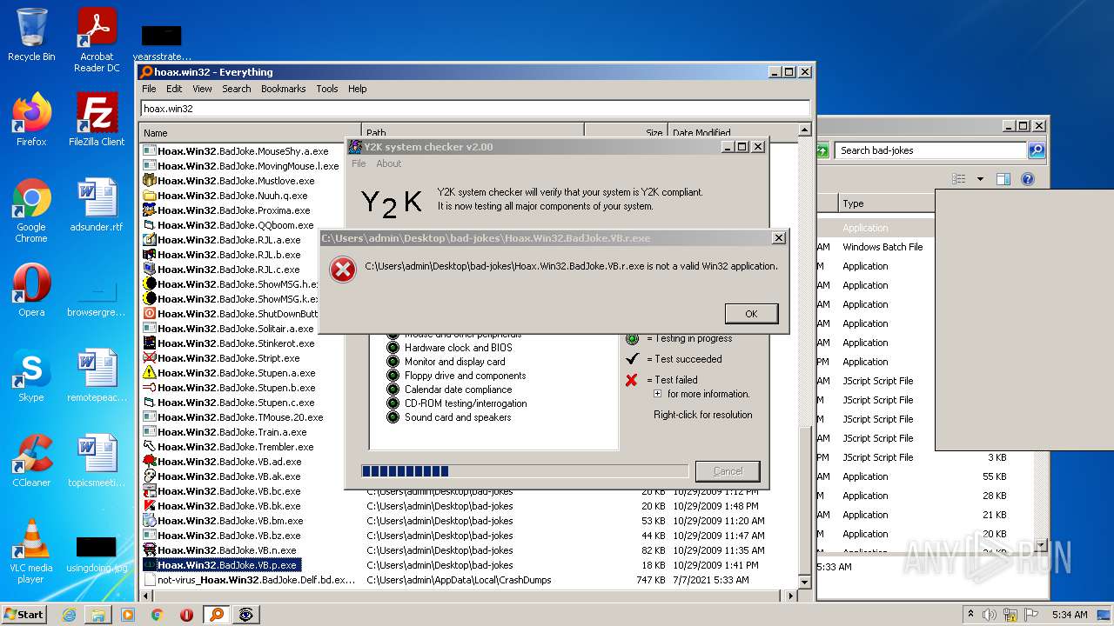Open the Search menu in Everything
This screenshot has width=1114, height=626.
(236, 89)
